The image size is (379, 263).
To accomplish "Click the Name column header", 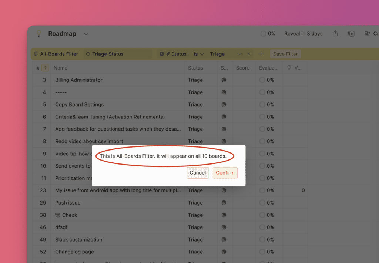I will pyautogui.click(x=61, y=68).
